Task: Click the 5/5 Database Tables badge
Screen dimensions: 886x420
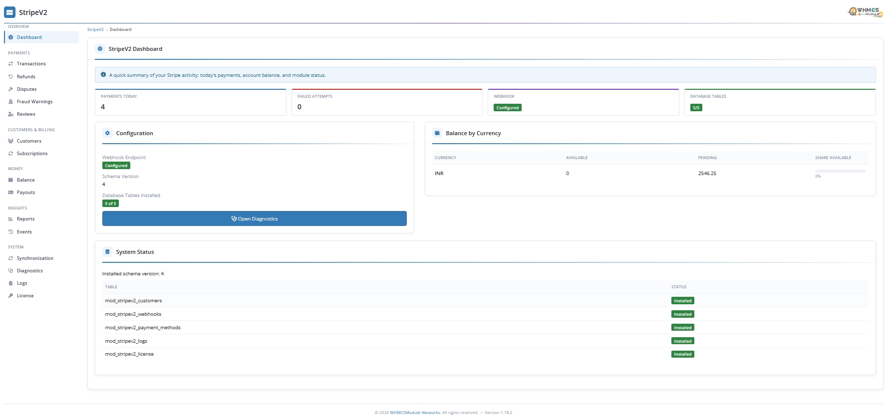Action: (x=696, y=108)
